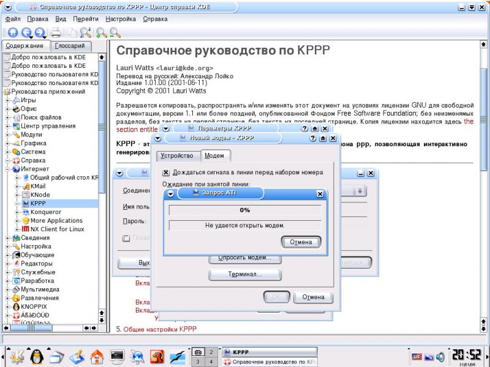
Task: Open the volume speaker tray icon
Action: pos(440,357)
